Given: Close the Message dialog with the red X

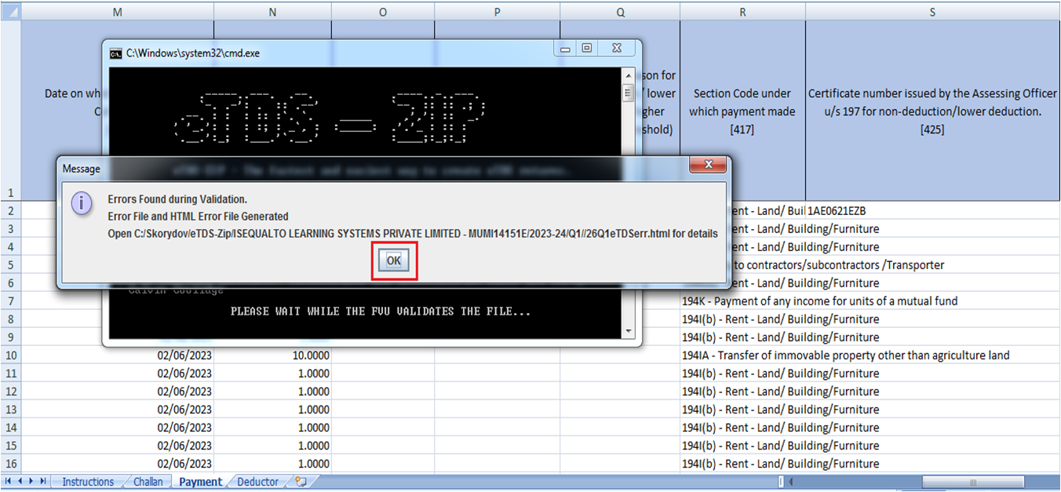Looking at the screenshot, I should coord(709,165).
